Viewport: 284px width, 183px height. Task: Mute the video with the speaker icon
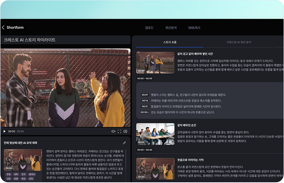click(114, 131)
